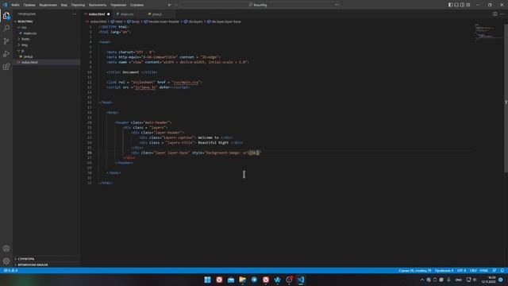The width and height of the screenshot is (508, 286).
Task: Switch to the index.html editor tab
Action: coord(97,14)
